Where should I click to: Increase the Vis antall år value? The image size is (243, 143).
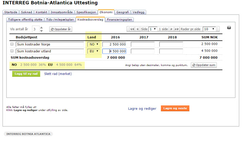(41, 27)
